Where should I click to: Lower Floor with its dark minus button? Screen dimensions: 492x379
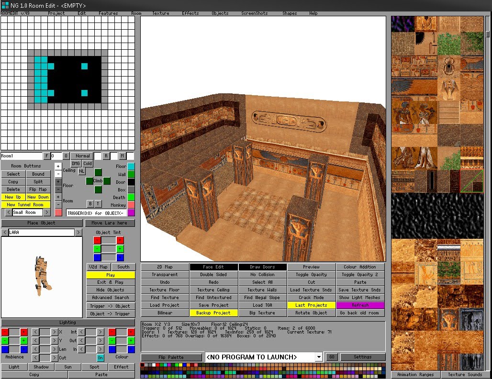58,189
